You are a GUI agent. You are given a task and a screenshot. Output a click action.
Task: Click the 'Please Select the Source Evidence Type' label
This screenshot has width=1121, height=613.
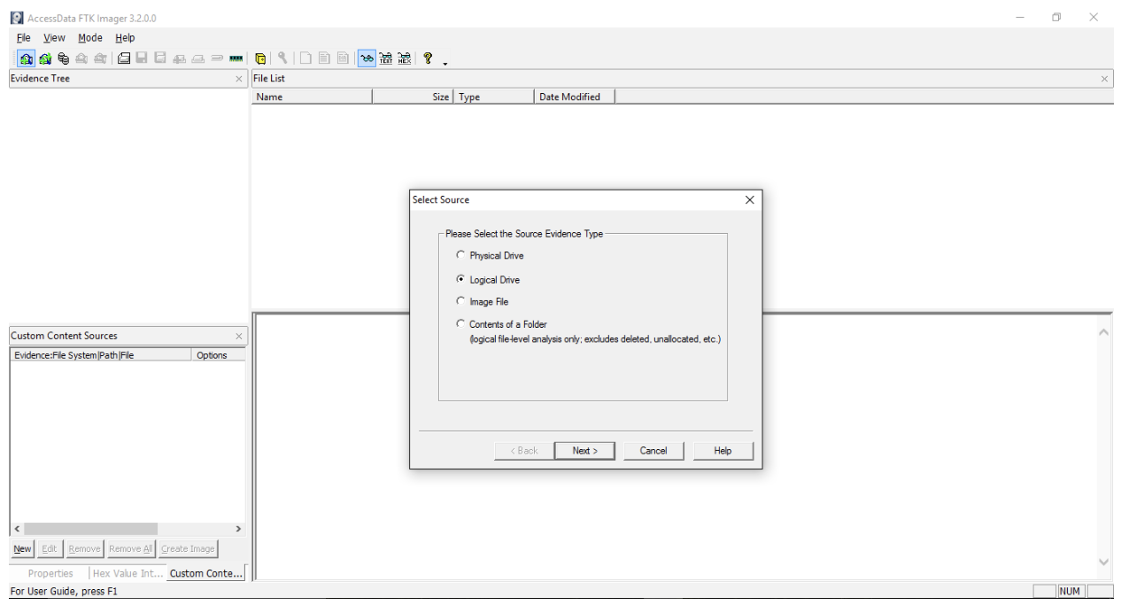point(524,234)
